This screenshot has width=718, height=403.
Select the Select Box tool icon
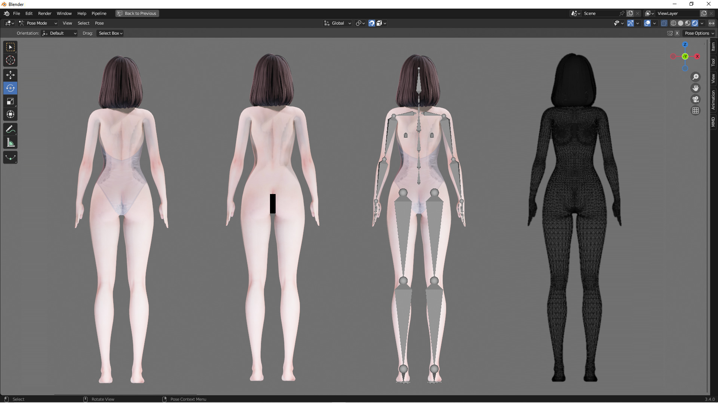coord(10,47)
